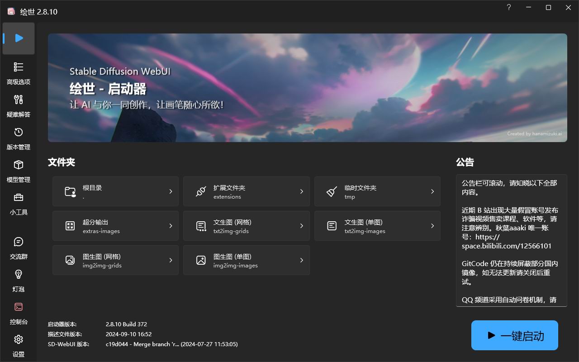579x362 pixels.
Task: Click the 2024-09-10 16:52 description version
Action: coord(128,334)
